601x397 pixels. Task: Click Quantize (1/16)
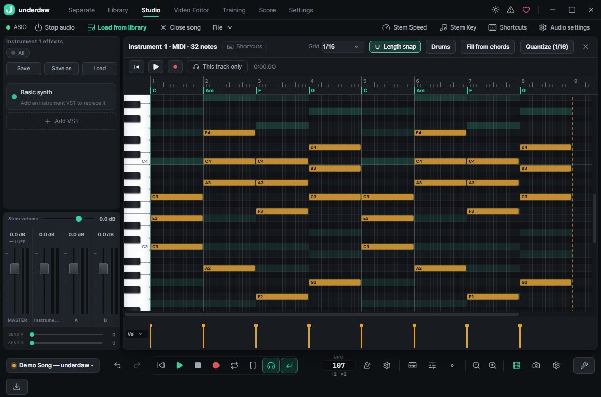(547, 47)
